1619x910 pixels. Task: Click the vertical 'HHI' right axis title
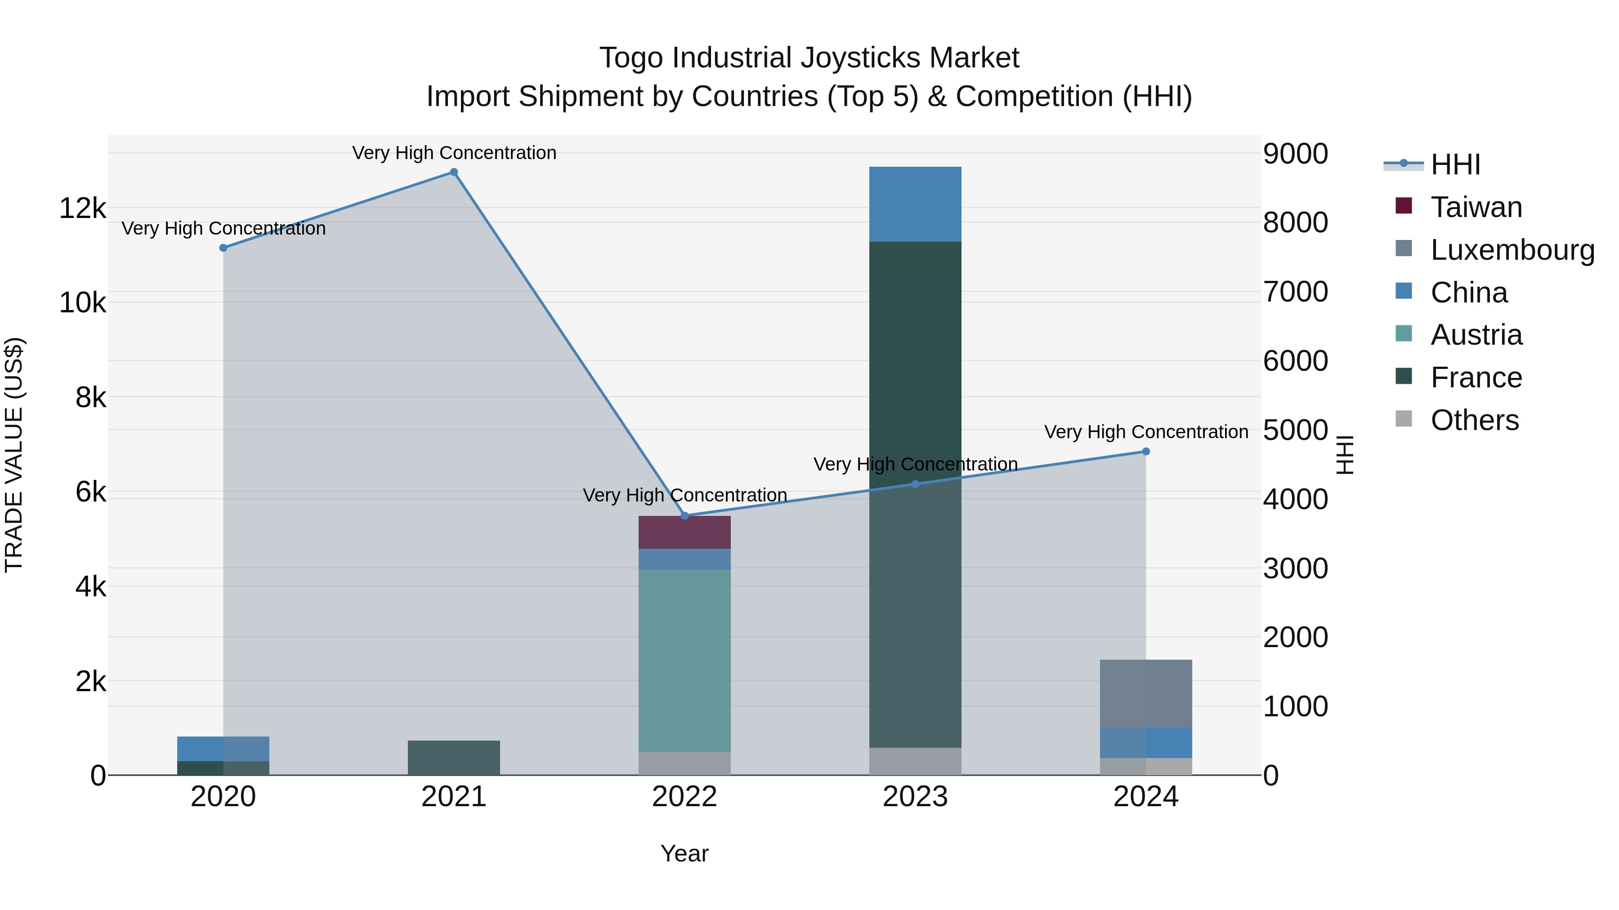[x=1345, y=455]
